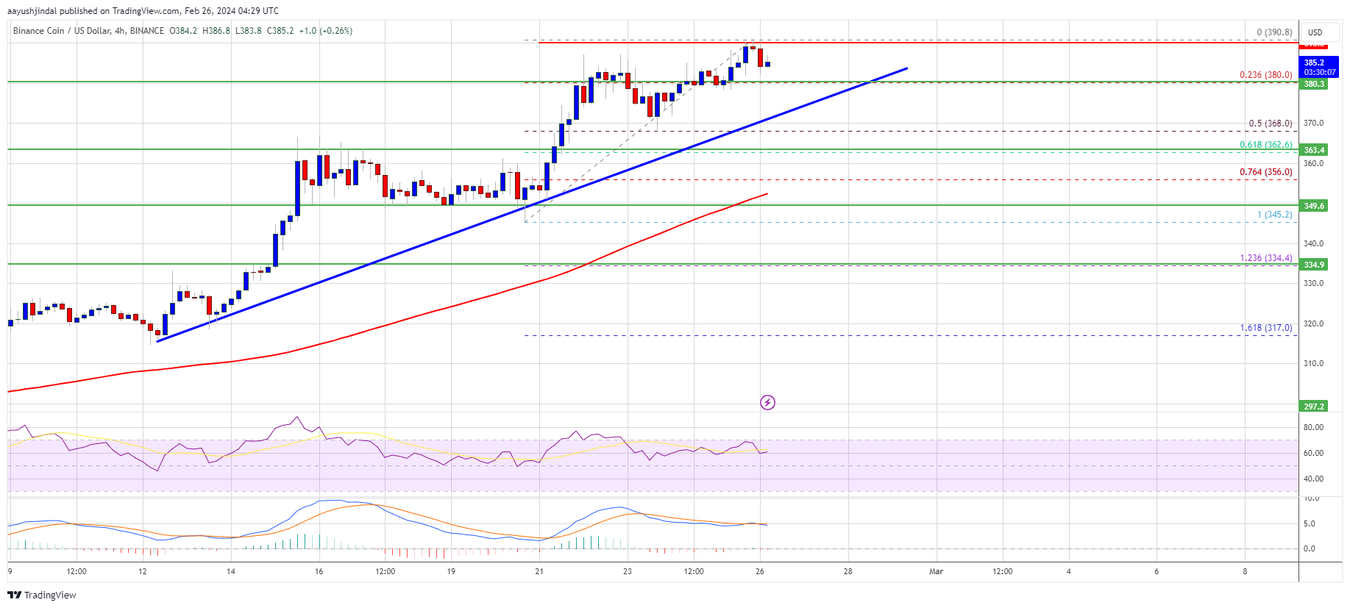
Task: Click the 1.236 (334.4) Fibonacci label
Action: click(x=1265, y=258)
